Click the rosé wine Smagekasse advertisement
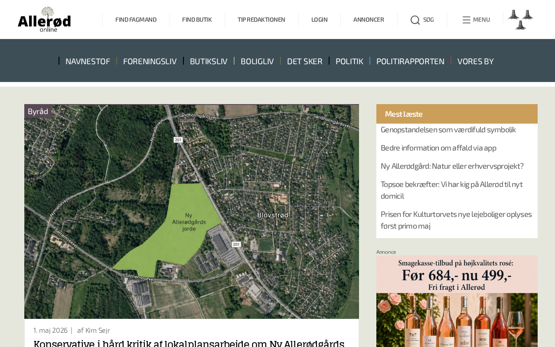Image resolution: width=555 pixels, height=347 pixels. point(457,301)
